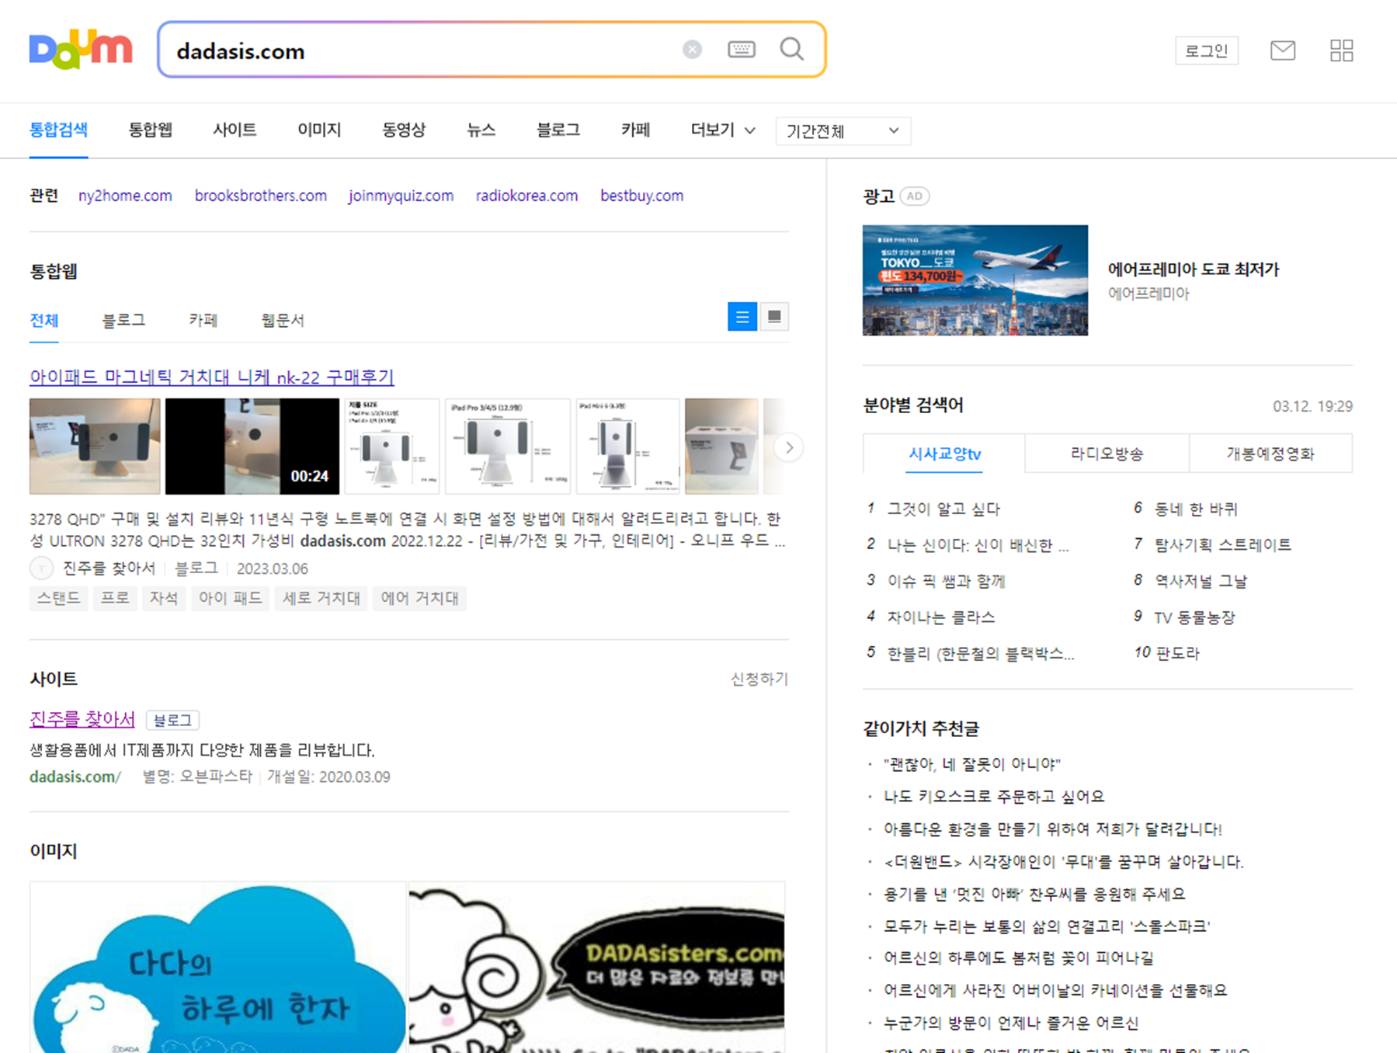
Task: Select the 블로그 top tab
Action: pos(558,130)
